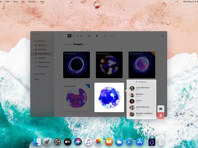
Task: Switch to icon grid view
Action: pyautogui.click(x=69, y=36)
